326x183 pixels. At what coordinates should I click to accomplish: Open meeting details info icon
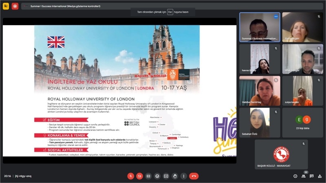tap(295, 176)
